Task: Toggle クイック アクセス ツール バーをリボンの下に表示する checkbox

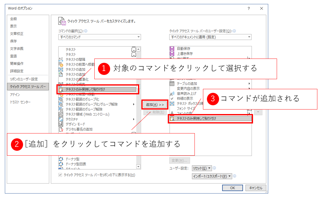Action: 60,175
